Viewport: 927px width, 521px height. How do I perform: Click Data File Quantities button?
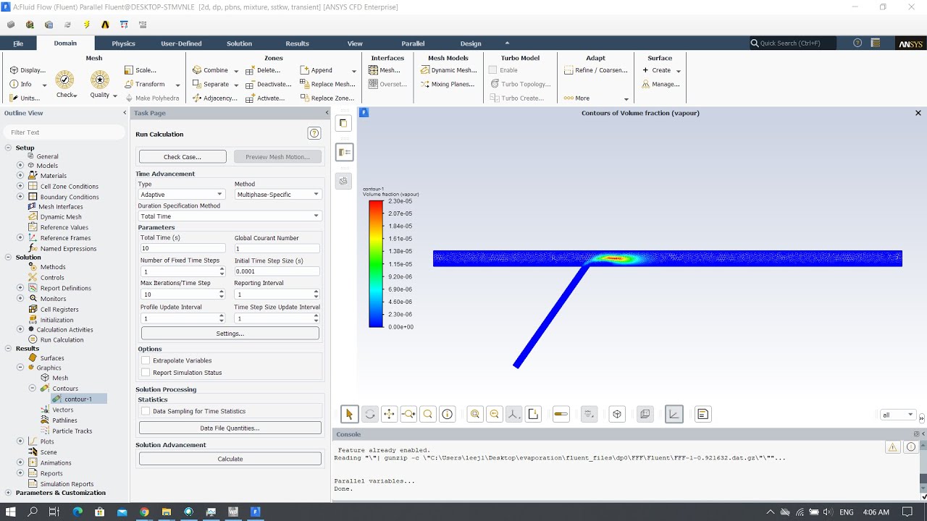(230, 428)
